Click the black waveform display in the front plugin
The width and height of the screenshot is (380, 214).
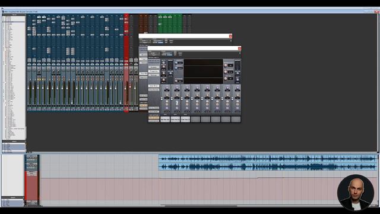click(203, 71)
